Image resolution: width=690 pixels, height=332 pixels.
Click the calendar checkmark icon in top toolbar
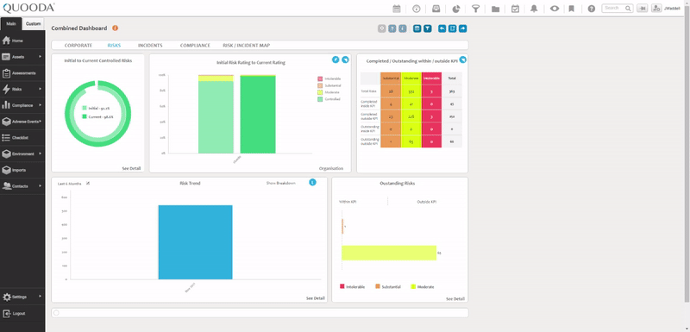515,9
